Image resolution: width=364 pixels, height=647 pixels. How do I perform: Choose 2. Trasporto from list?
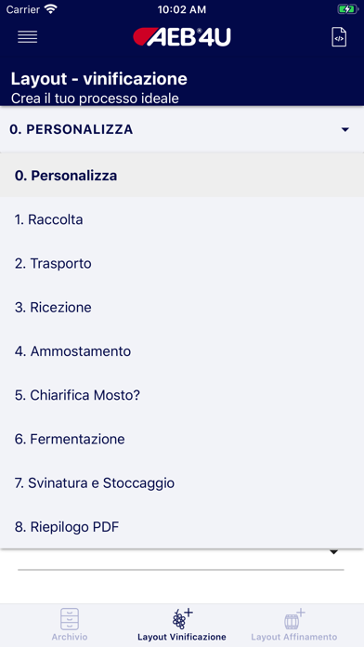point(182,263)
